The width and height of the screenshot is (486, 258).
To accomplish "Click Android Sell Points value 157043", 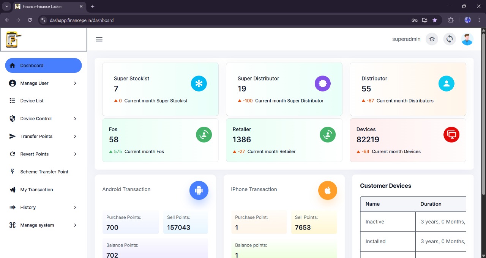I will click(x=179, y=228).
